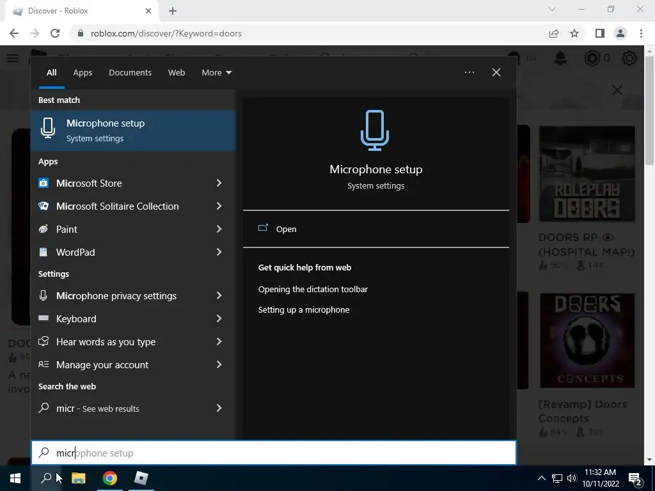This screenshot has width=655, height=491.
Task: Expand the Paint result arrow
Action: (x=219, y=229)
